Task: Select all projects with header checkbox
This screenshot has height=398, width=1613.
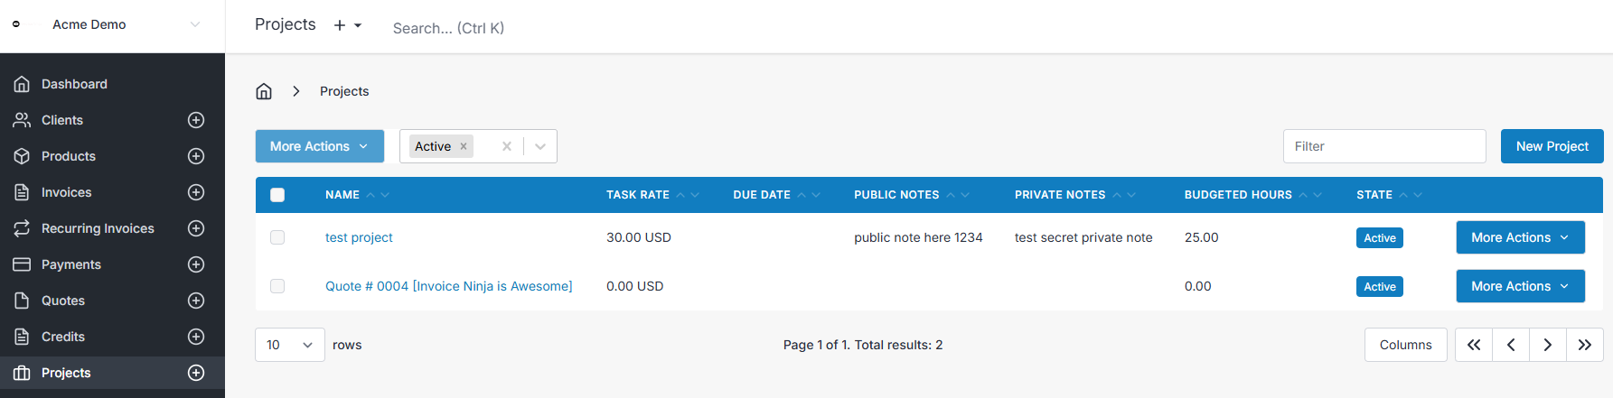Action: coord(277,195)
